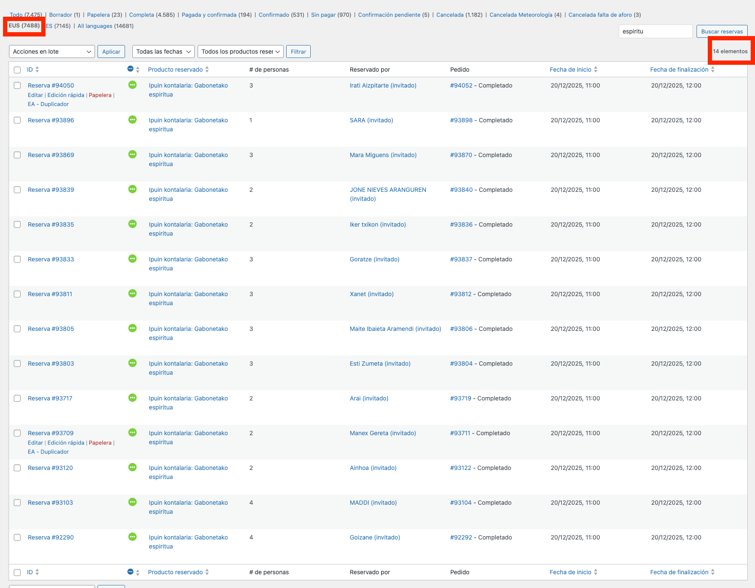Click blue status column header icon

point(130,69)
